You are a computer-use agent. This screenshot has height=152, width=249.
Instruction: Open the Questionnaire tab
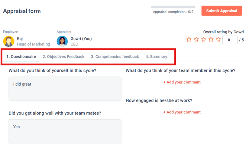[x=21, y=57]
